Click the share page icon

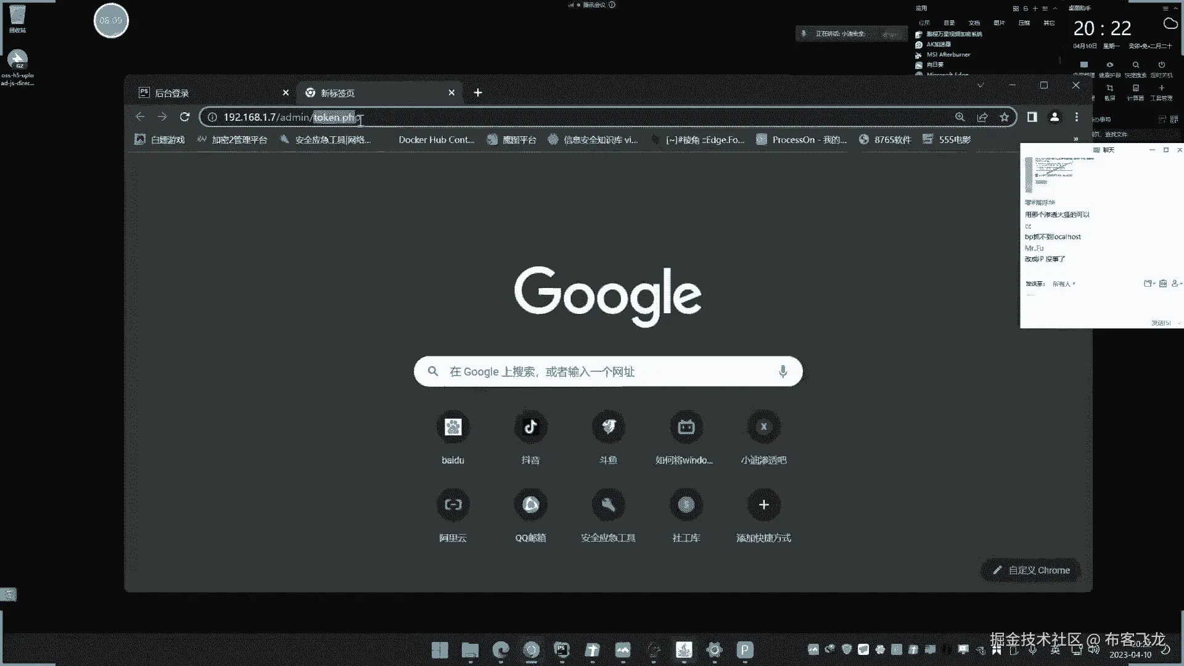pyautogui.click(x=982, y=117)
